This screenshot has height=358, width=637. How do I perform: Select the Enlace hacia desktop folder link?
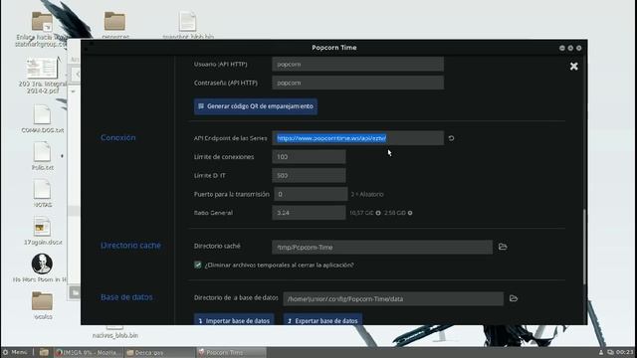42,29
